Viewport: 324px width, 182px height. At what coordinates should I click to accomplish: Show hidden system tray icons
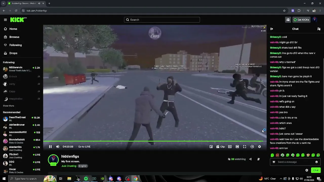[x=281, y=179]
